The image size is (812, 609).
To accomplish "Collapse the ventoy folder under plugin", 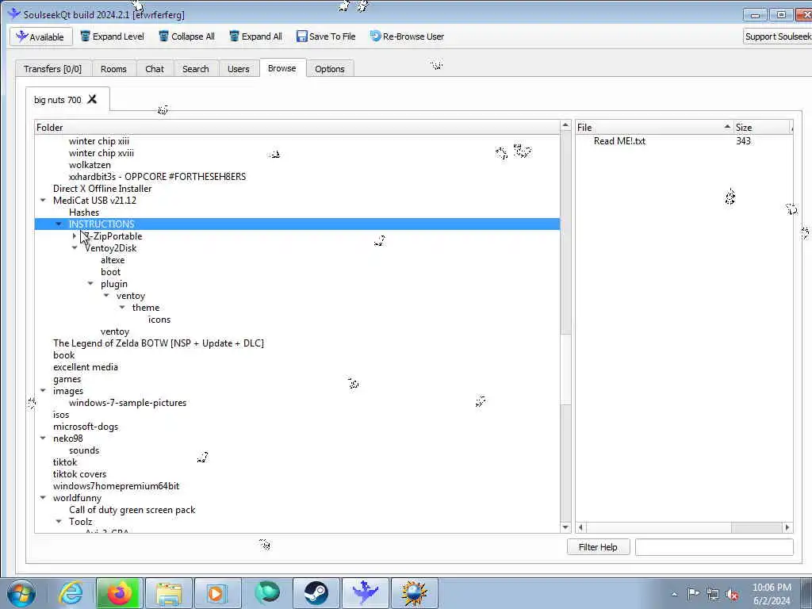I will tap(106, 296).
